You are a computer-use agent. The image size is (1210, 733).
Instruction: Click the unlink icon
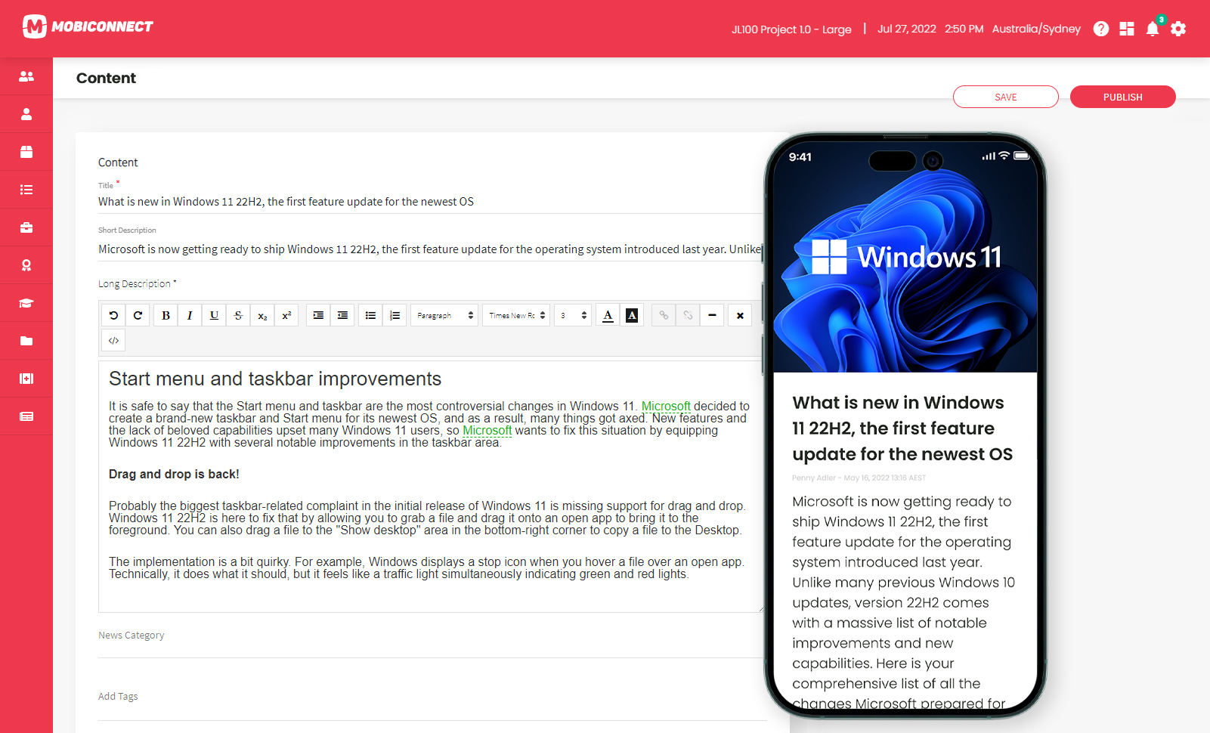(x=688, y=316)
